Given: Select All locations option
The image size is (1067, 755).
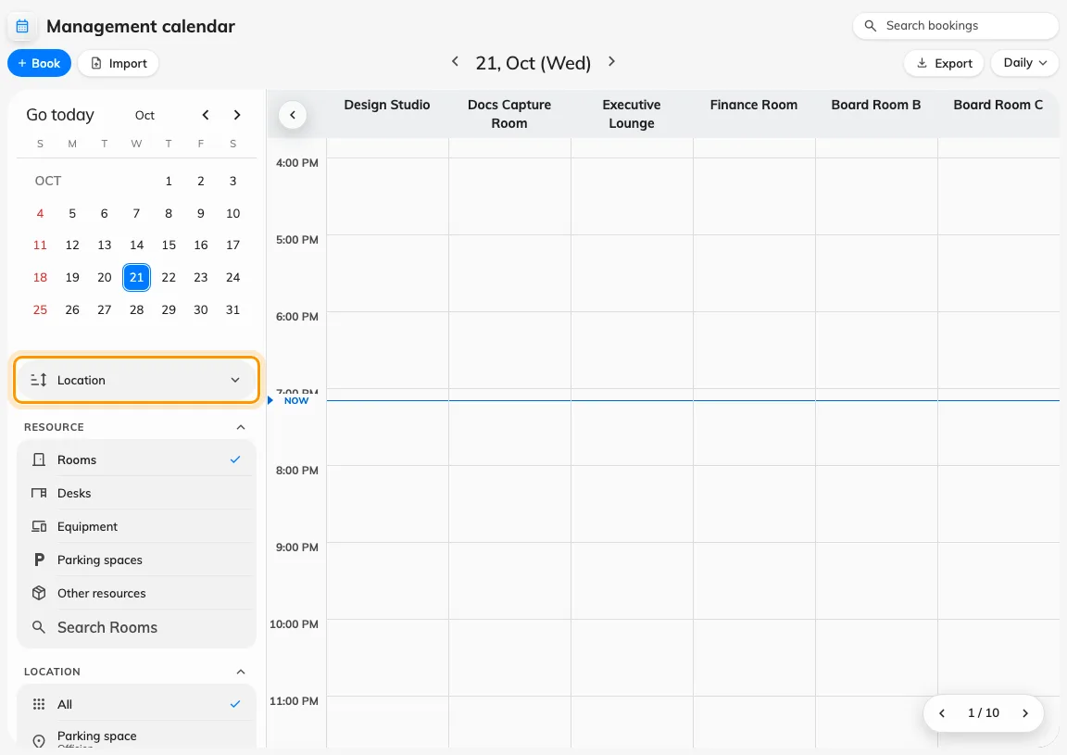Looking at the screenshot, I should [x=136, y=704].
